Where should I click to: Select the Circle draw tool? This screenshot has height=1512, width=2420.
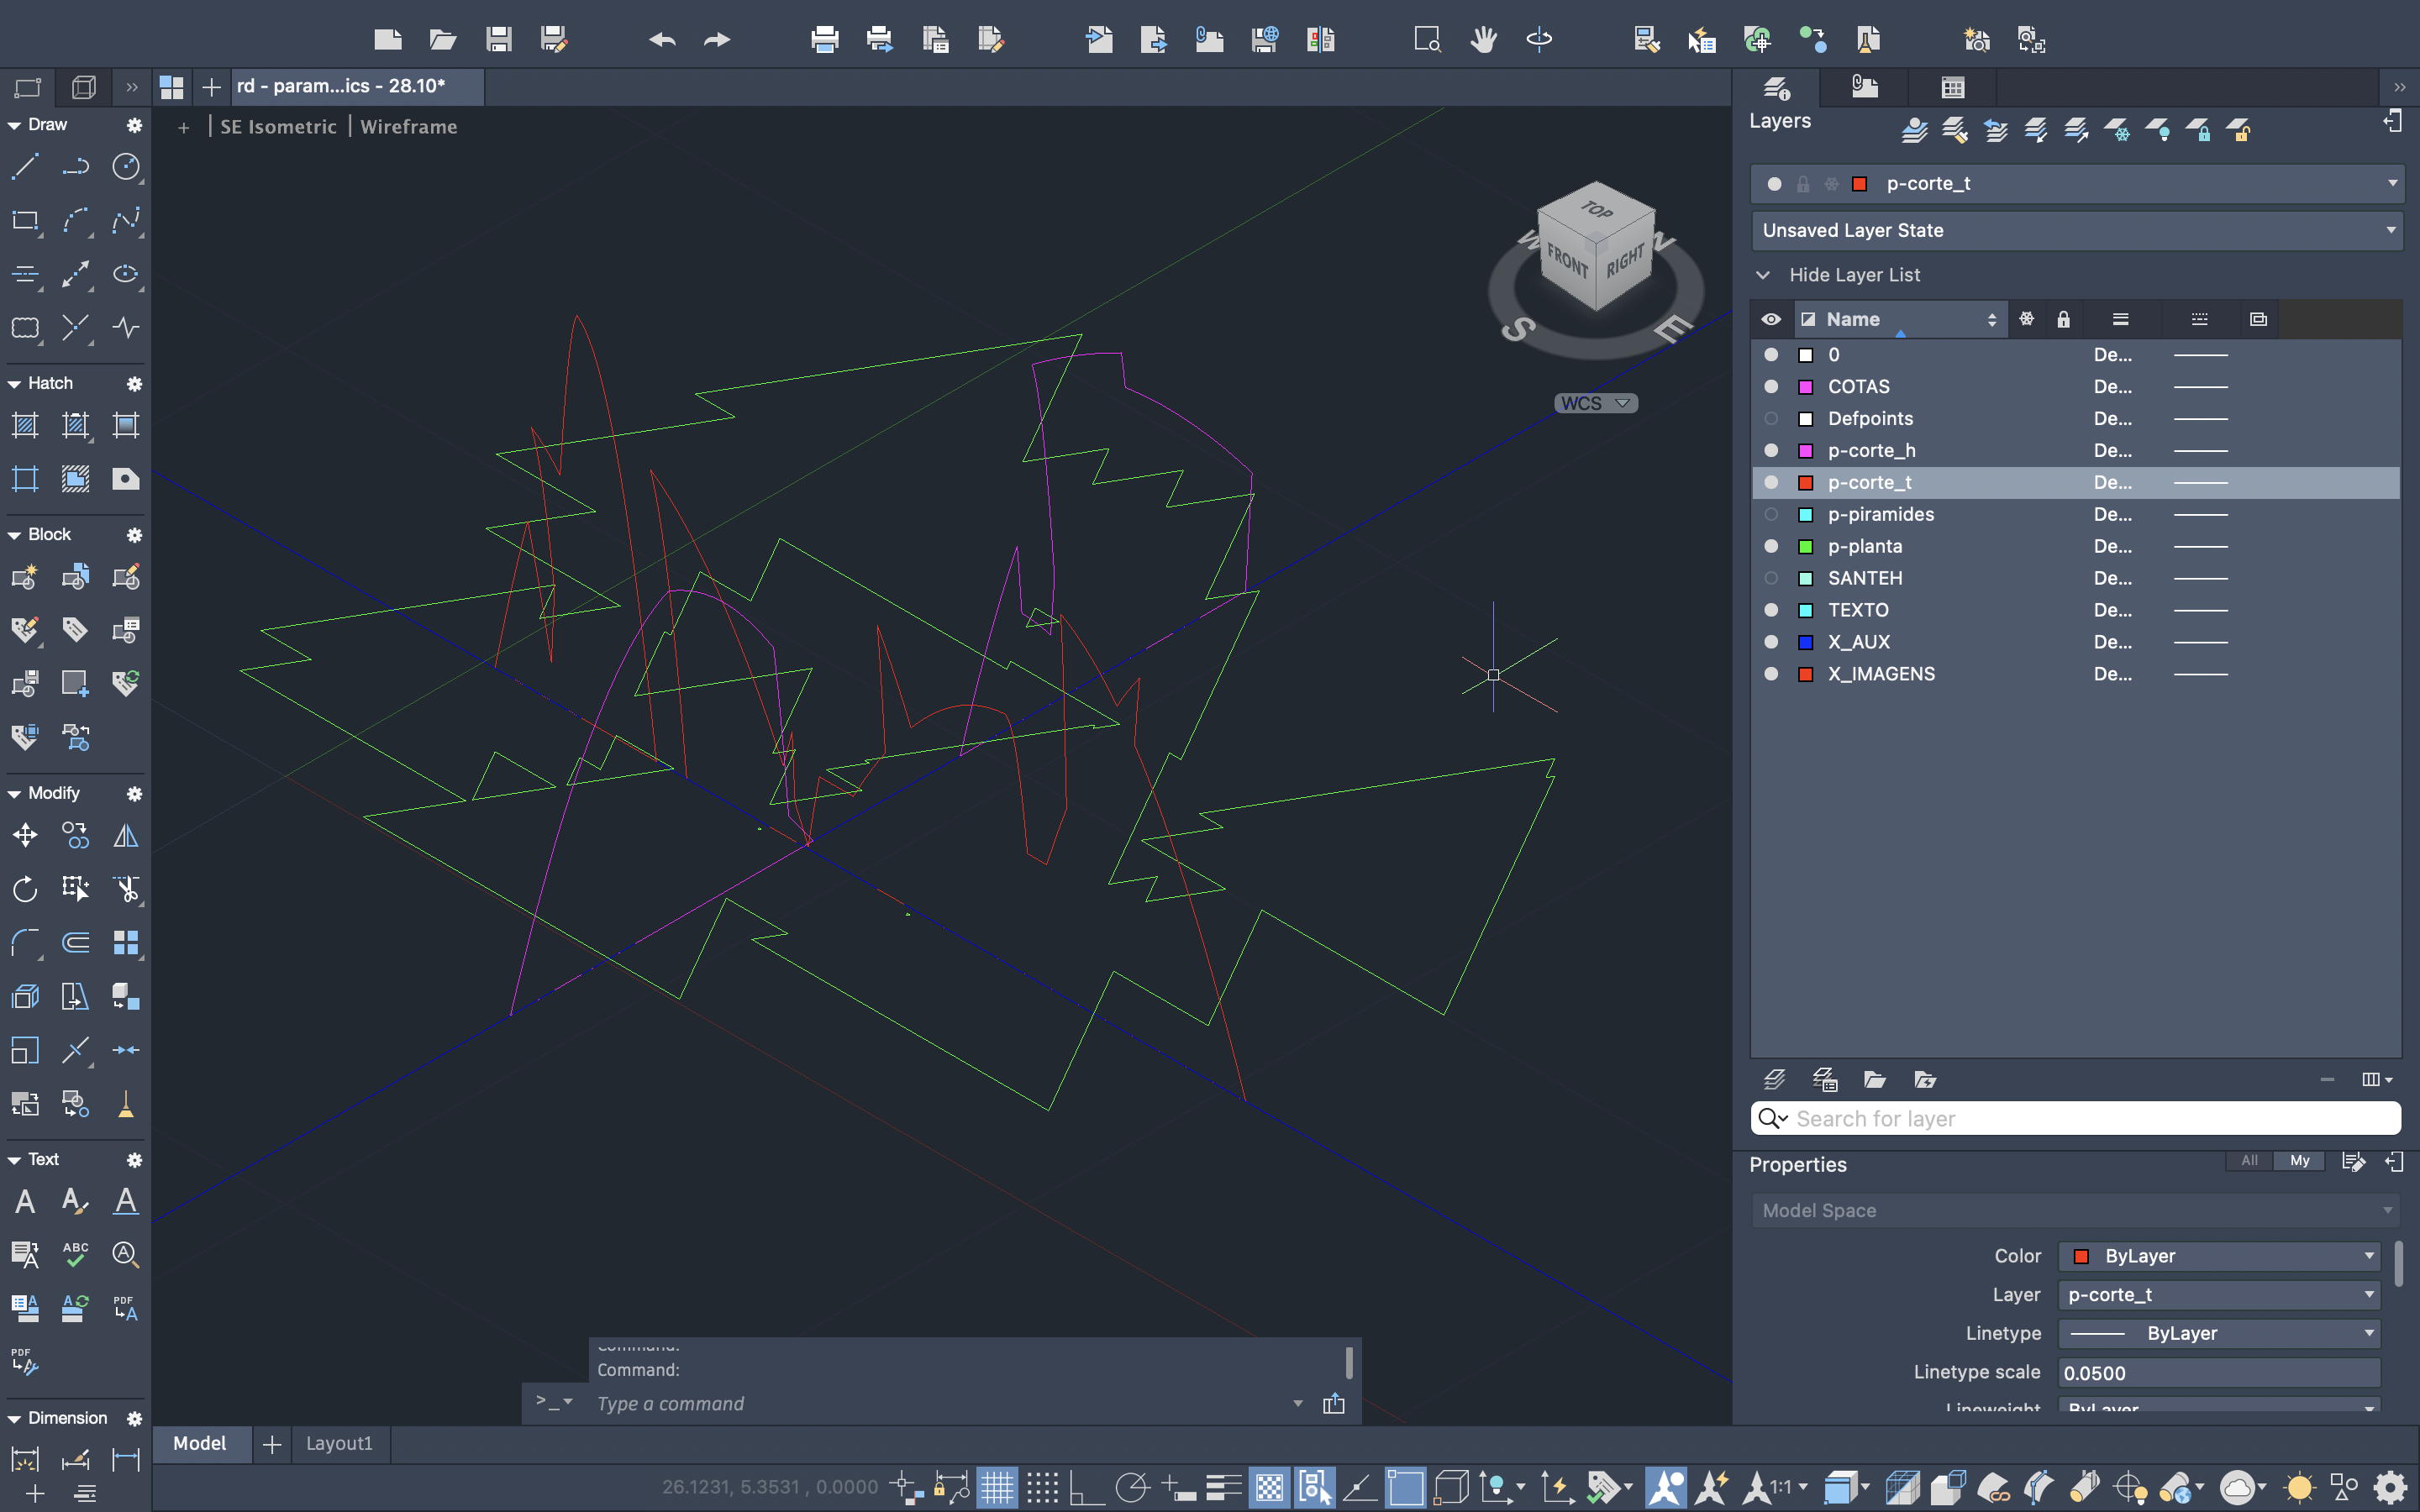coord(126,167)
